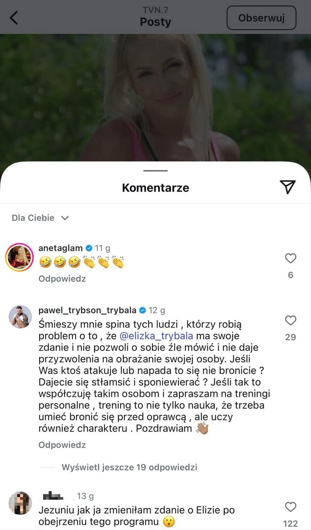The image size is (311, 530).
Task: Expand the Dla Ciebie sorting dropdown
Action: [x=40, y=218]
